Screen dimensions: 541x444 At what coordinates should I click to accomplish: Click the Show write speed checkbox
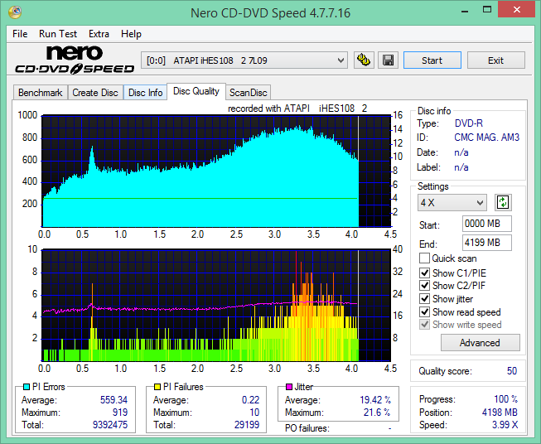click(424, 325)
